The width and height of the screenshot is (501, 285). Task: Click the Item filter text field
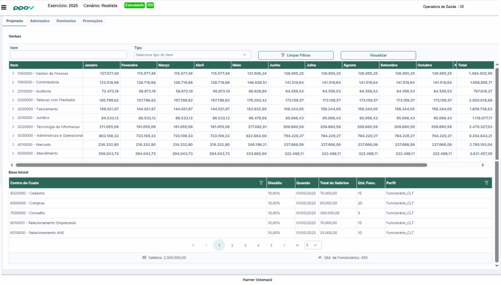68,55
